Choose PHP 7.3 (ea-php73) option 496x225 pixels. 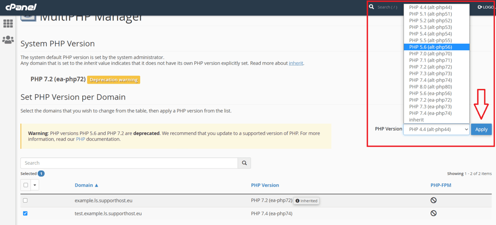436,106
